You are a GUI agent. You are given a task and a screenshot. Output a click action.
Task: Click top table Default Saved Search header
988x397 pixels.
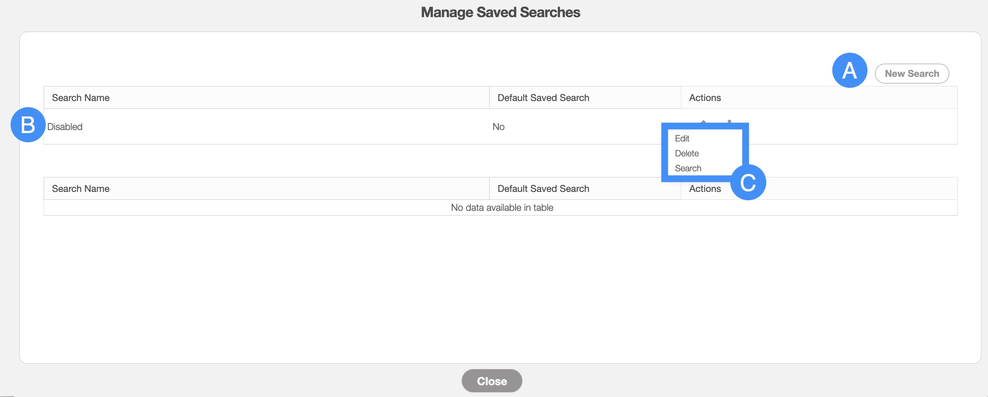point(543,98)
